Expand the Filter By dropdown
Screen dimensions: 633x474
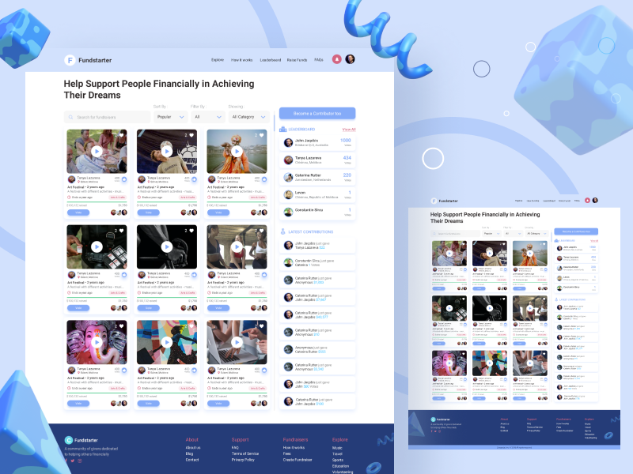tap(207, 116)
